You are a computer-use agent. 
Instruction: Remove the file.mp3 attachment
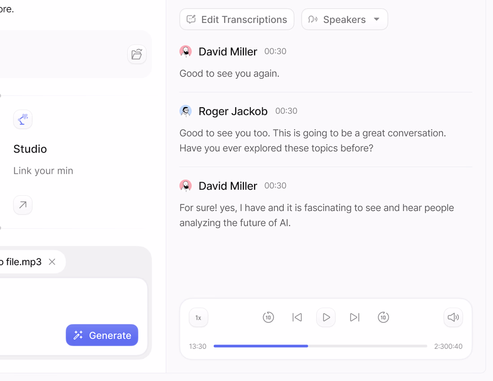tap(52, 262)
